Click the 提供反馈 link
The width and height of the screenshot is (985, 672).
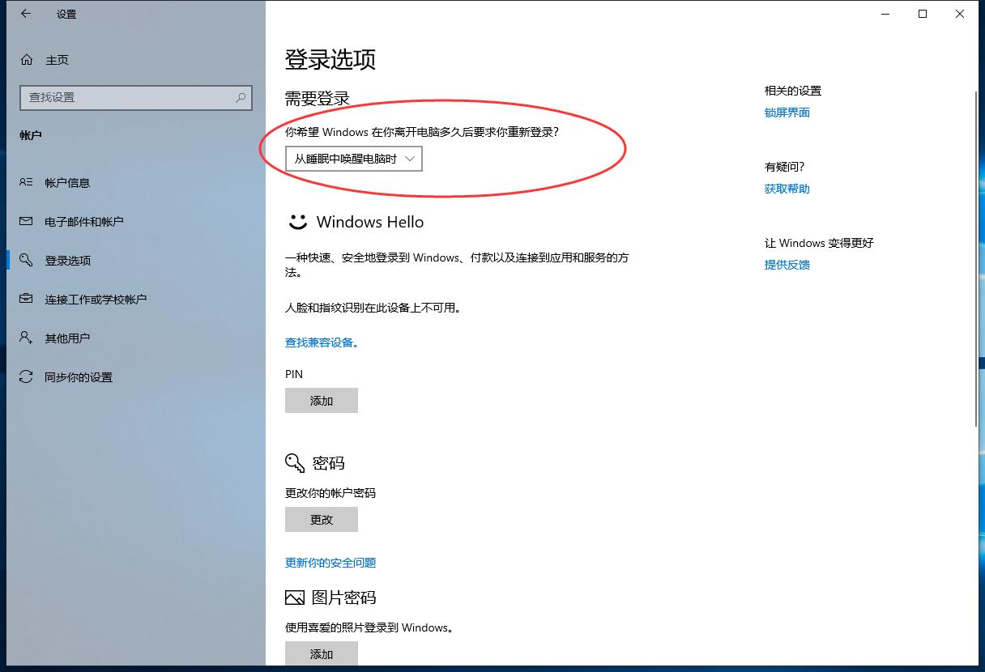(787, 265)
